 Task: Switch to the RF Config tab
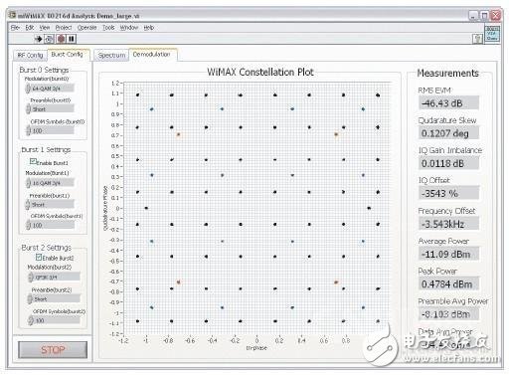[x=30, y=56]
